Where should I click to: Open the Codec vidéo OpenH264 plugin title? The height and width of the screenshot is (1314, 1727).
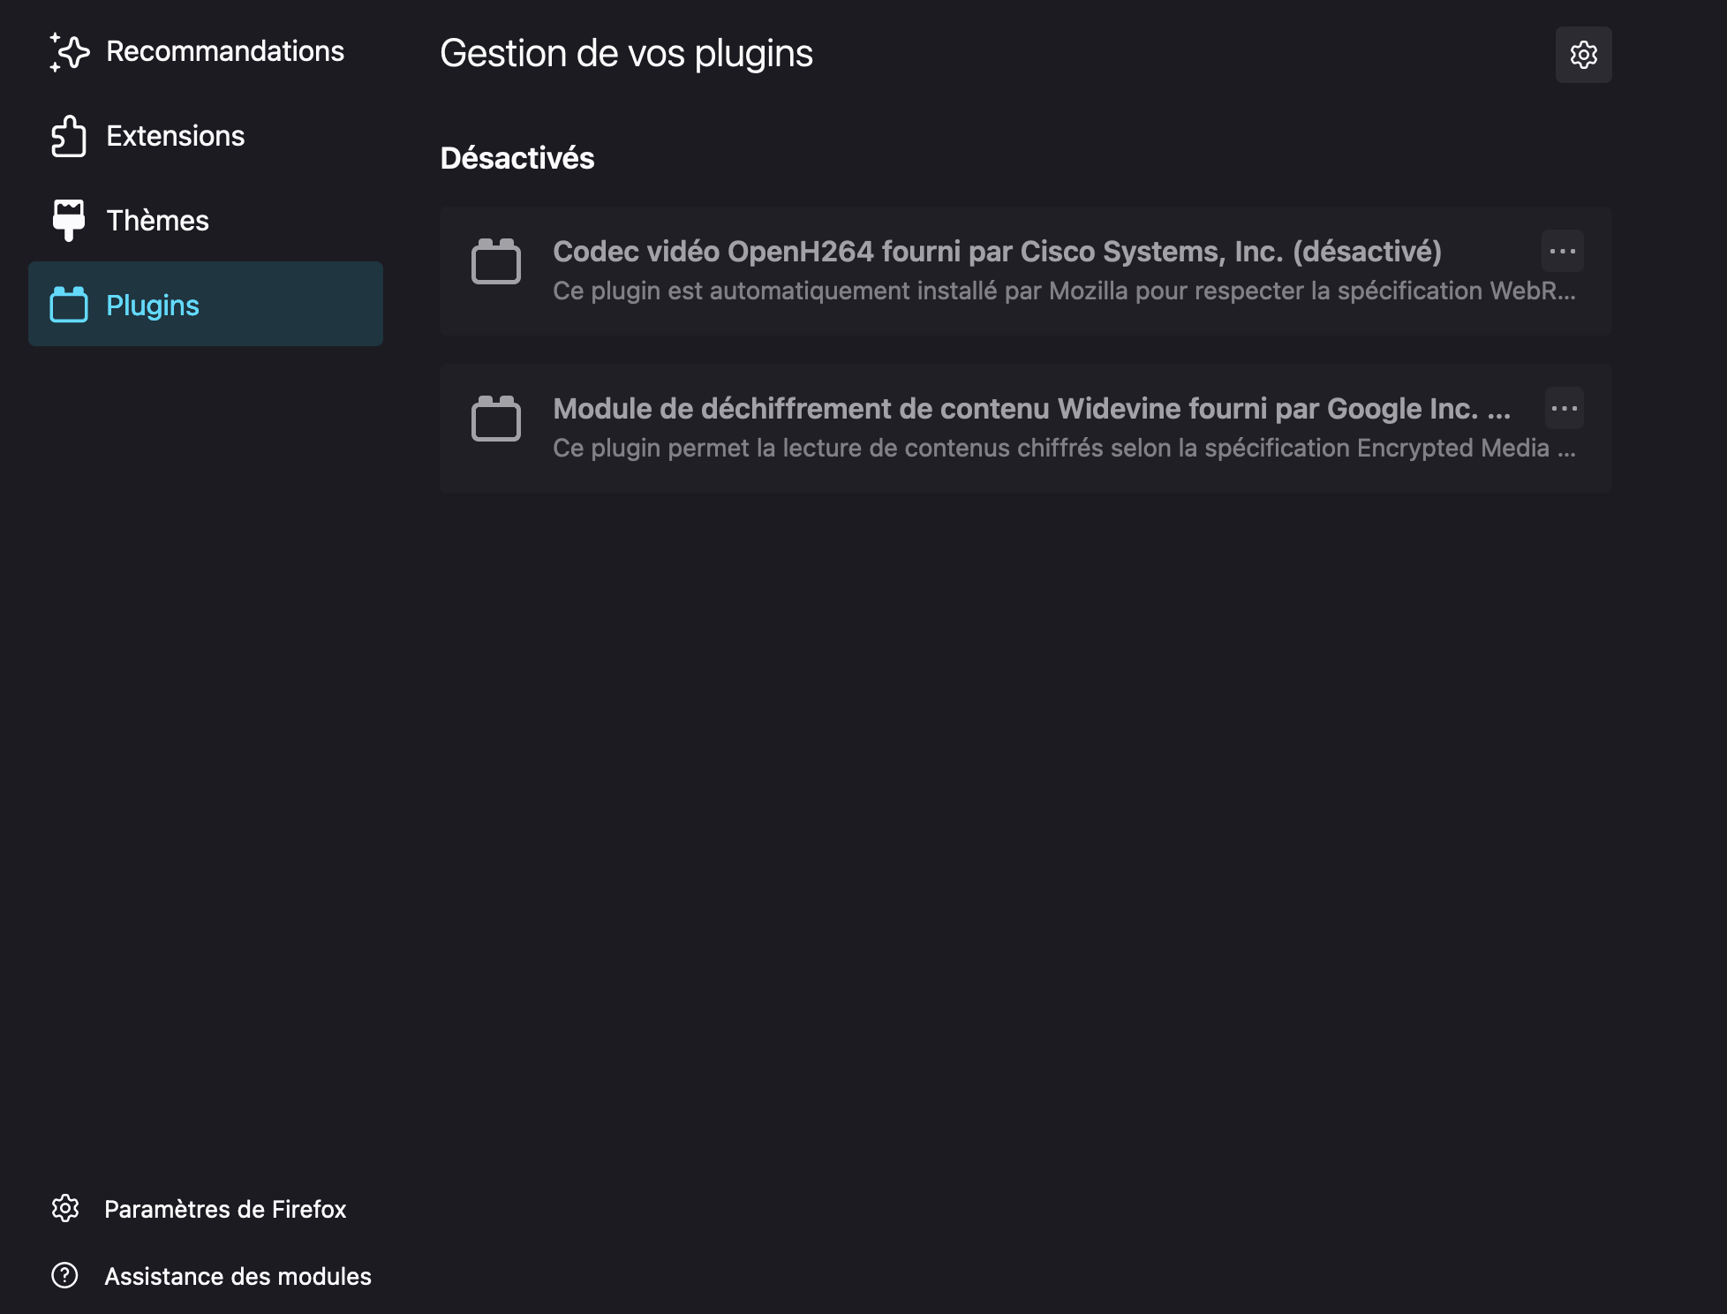(x=997, y=252)
